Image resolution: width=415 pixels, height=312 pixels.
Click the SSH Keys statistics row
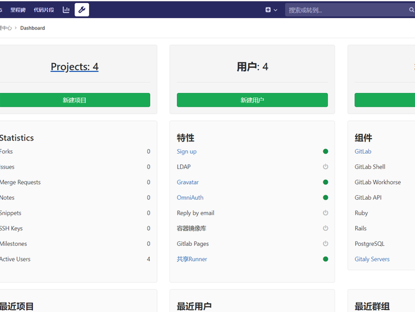click(75, 228)
